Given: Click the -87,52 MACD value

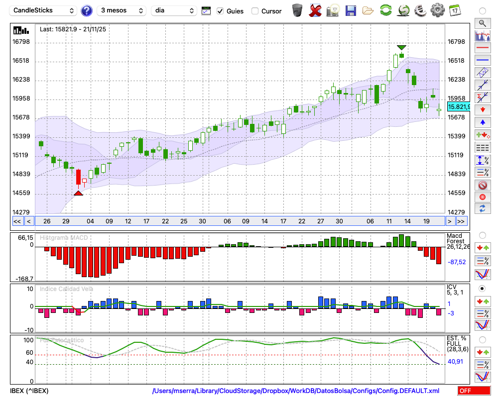Looking at the screenshot, I should point(457,262).
